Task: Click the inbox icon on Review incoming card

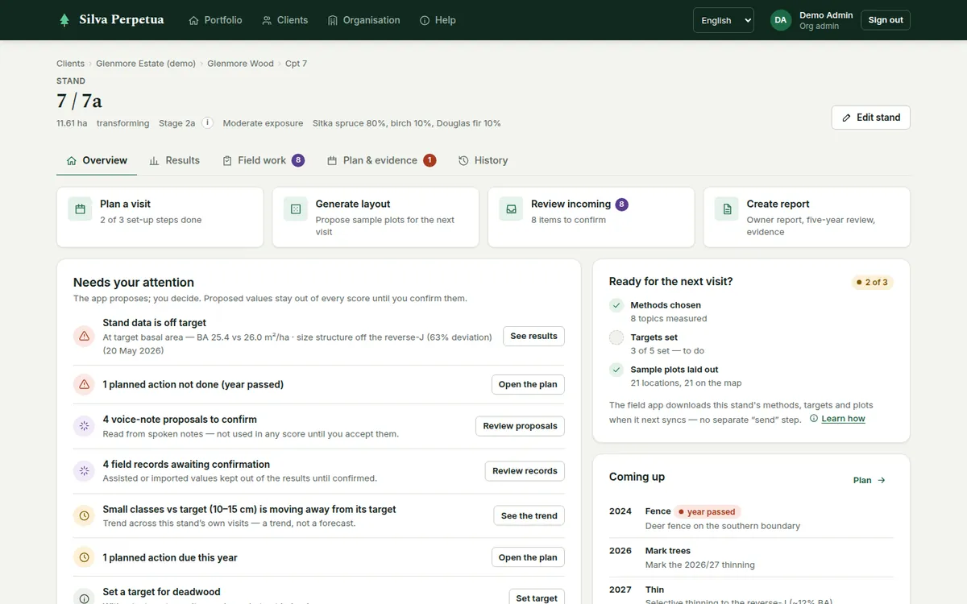Action: coord(511,209)
